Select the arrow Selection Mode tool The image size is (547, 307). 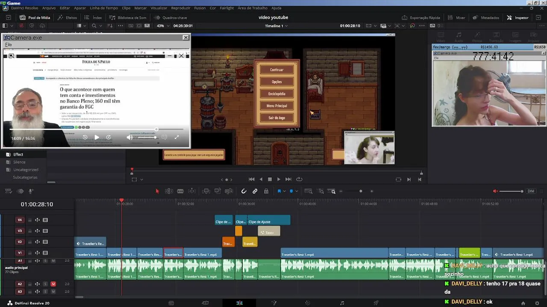(157, 191)
